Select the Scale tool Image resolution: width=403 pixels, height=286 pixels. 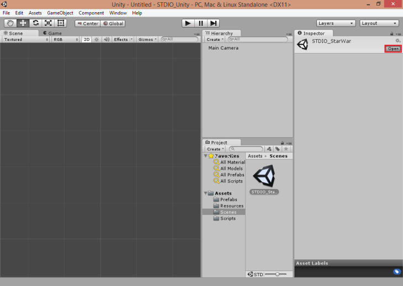coord(48,23)
